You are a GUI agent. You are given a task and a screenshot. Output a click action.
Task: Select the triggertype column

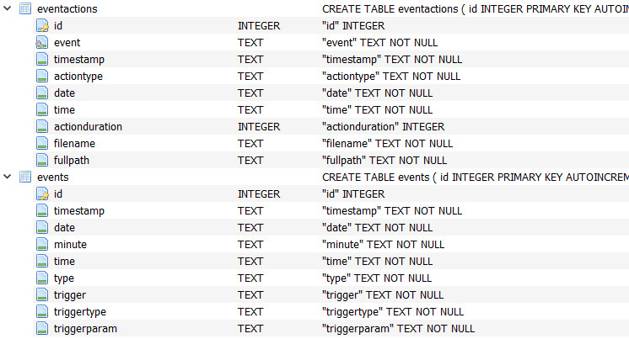(x=80, y=311)
